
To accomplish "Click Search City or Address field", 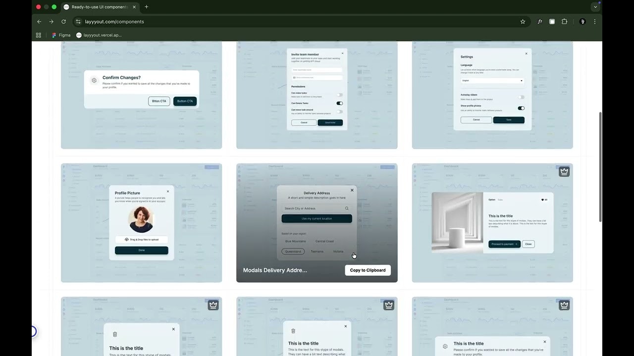I will tap(317, 208).
